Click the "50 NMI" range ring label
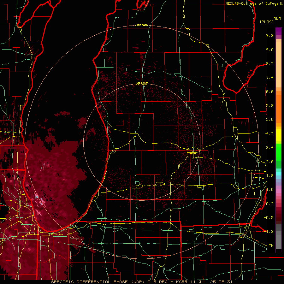The image size is (284, 284). coord(142,84)
